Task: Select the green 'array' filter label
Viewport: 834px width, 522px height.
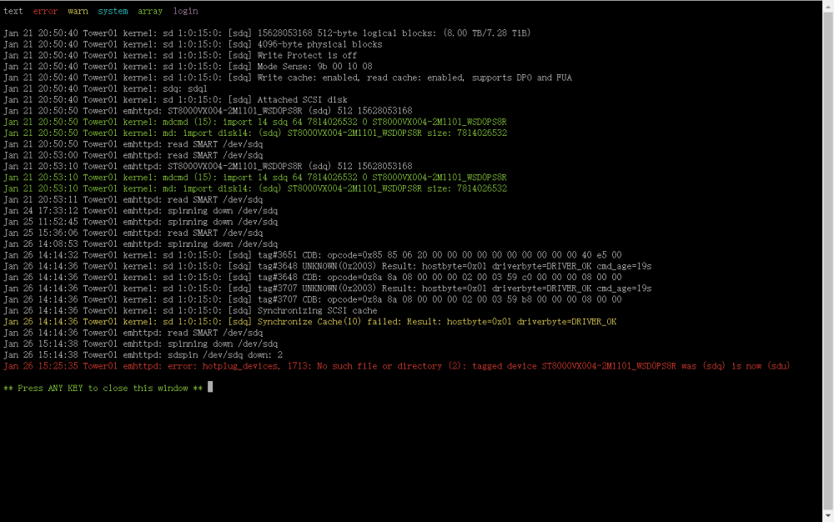Action: coord(150,11)
